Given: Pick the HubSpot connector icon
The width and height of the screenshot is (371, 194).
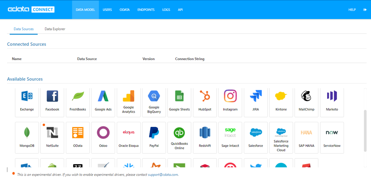Looking at the screenshot, I should [x=205, y=96].
